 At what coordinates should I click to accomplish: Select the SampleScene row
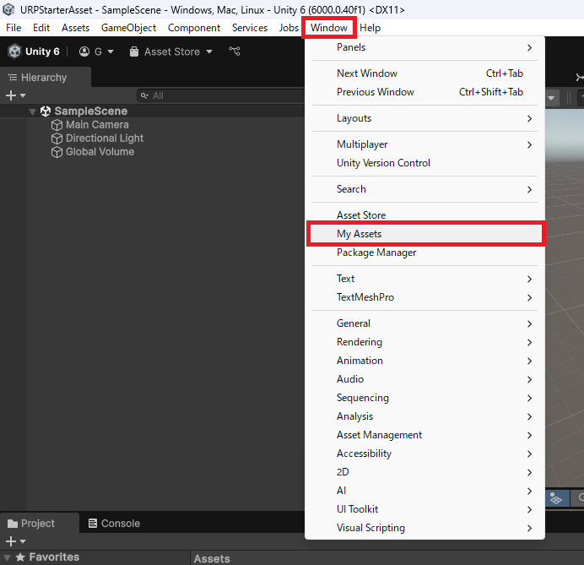[152, 111]
